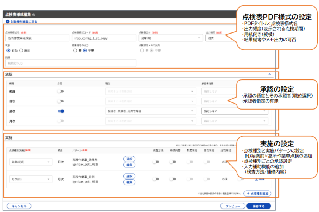Select 要 for 結果備考の出力
Viewport: 319px width, 212px height.
click(x=75, y=50)
